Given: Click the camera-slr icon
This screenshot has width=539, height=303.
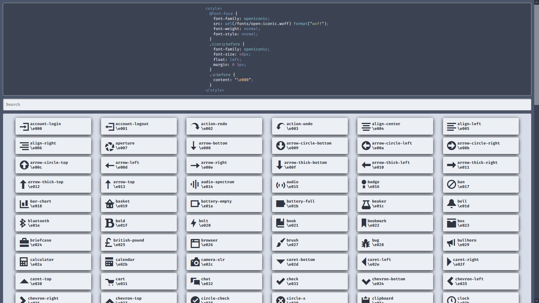Looking at the screenshot, I should (195, 262).
